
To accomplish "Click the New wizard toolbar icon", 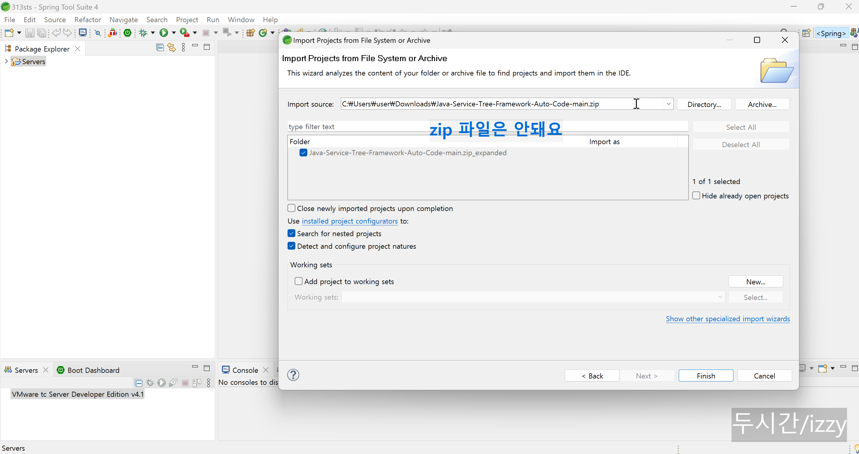I will pyautogui.click(x=9, y=33).
